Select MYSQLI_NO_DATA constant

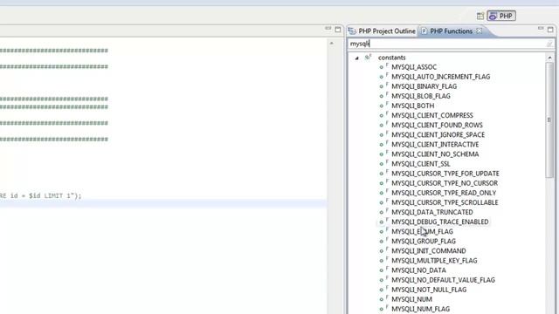coord(418,270)
